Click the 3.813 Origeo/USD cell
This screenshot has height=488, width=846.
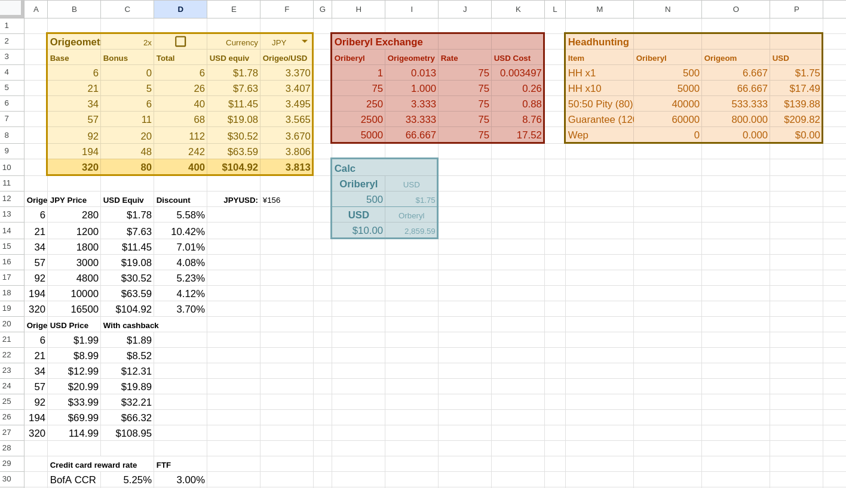pos(287,167)
